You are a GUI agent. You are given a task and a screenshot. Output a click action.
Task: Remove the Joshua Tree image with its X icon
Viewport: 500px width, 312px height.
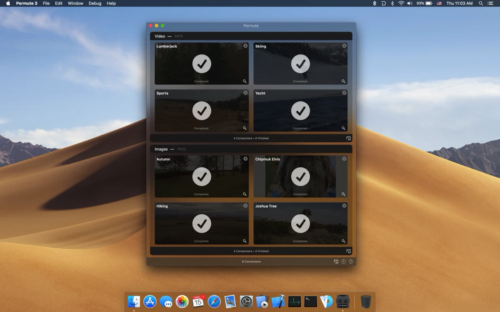click(x=344, y=206)
